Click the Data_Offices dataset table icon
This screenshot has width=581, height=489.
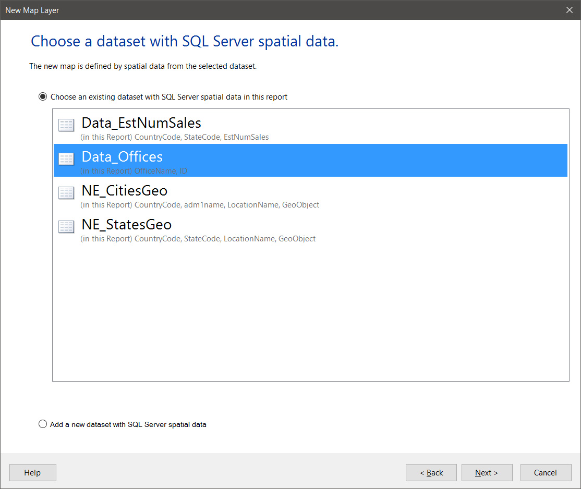(x=66, y=159)
